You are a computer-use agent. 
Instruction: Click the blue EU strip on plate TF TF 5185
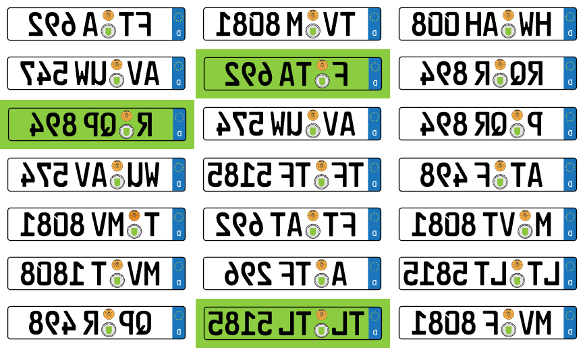pyautogui.click(x=374, y=174)
